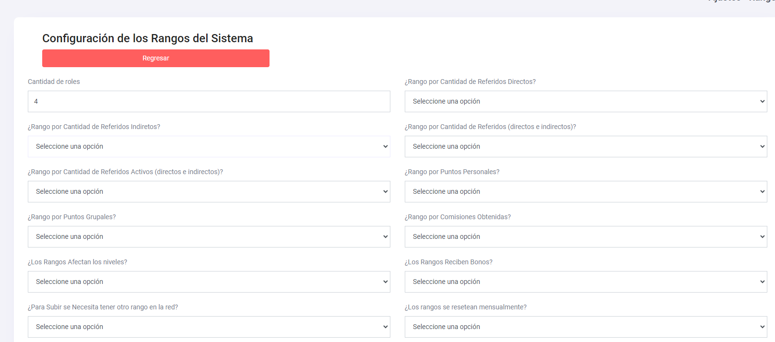Screen dimensions: 775x342
Task: Expand the Rangos Reciben Bonos dropdown
Action: click(x=585, y=282)
